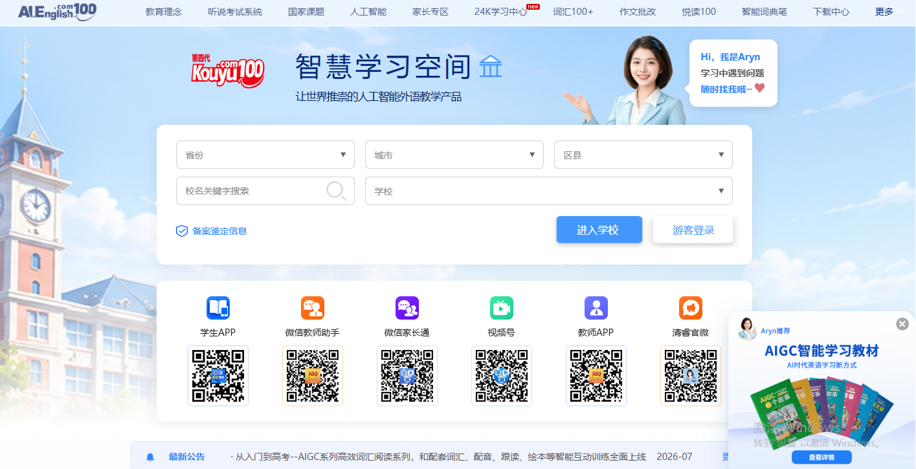The height and width of the screenshot is (469, 916).
Task: Open the 清睿官微 icon
Action: coord(691,308)
